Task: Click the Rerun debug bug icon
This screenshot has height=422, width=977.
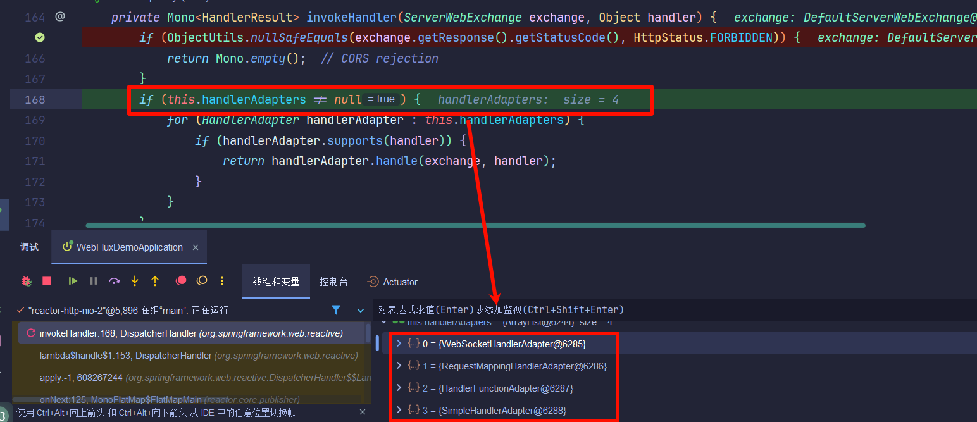Action: 27,281
